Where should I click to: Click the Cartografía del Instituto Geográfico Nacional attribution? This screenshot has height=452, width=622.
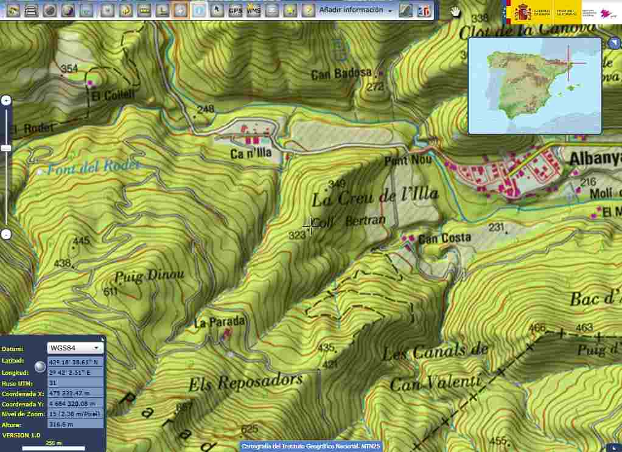point(310,447)
